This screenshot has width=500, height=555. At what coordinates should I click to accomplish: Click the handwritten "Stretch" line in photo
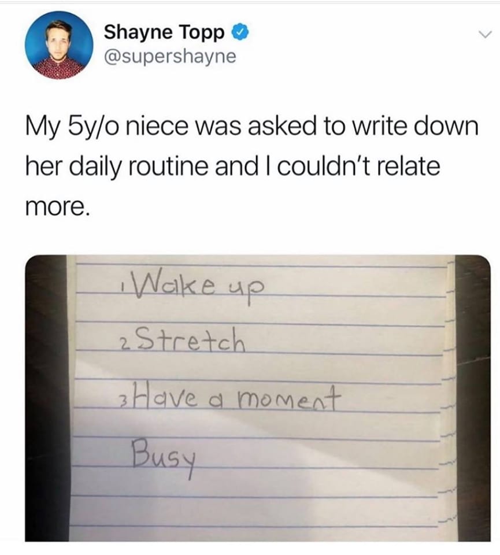180,341
